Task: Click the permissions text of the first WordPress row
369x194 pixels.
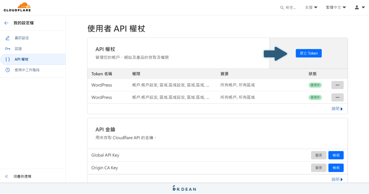Action: pyautogui.click(x=170, y=85)
